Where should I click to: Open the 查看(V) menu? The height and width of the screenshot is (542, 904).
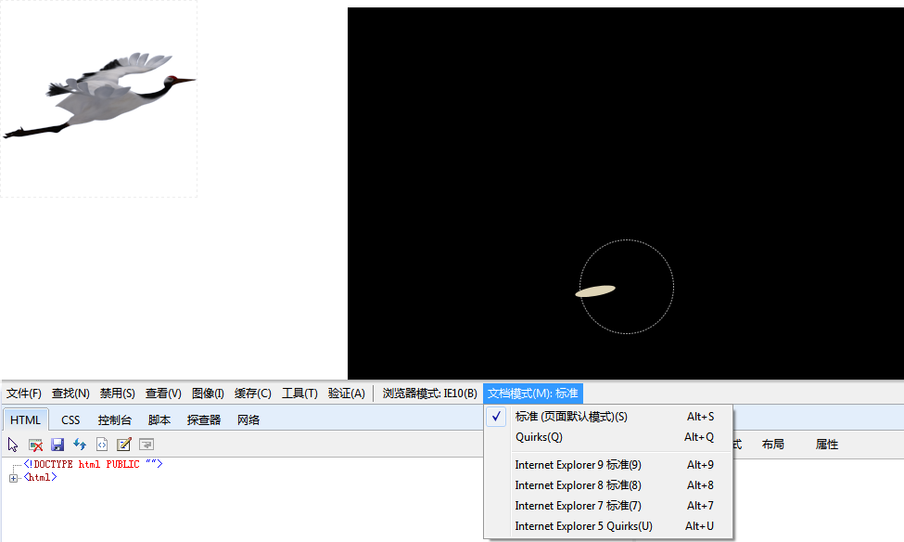[x=163, y=394]
